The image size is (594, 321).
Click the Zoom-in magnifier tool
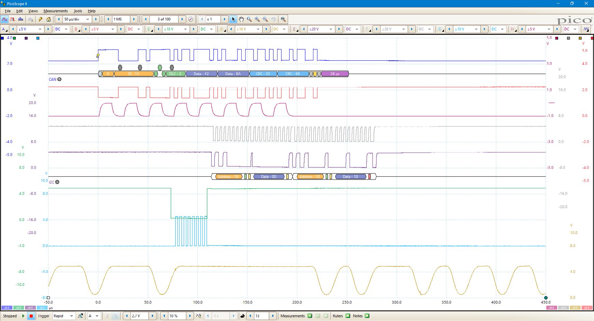coord(257,19)
